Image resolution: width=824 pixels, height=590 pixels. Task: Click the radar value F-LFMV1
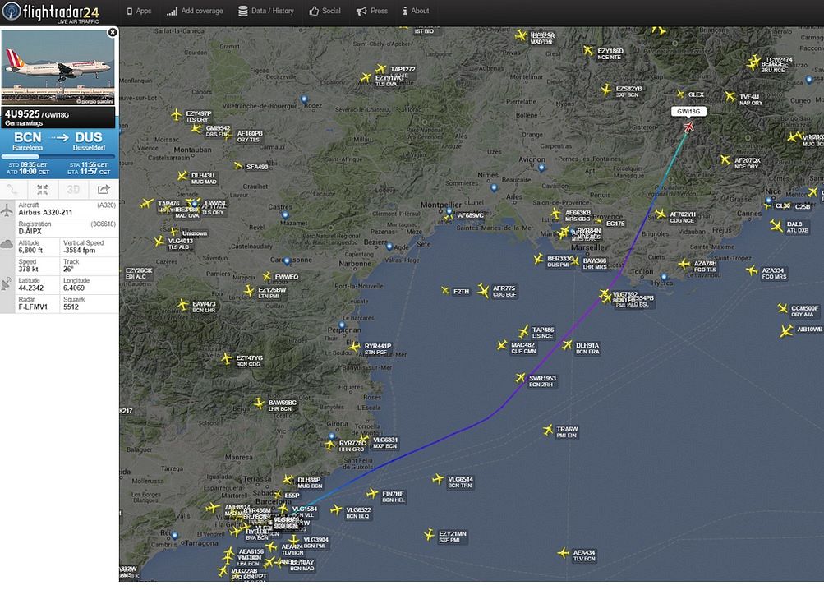click(33, 307)
